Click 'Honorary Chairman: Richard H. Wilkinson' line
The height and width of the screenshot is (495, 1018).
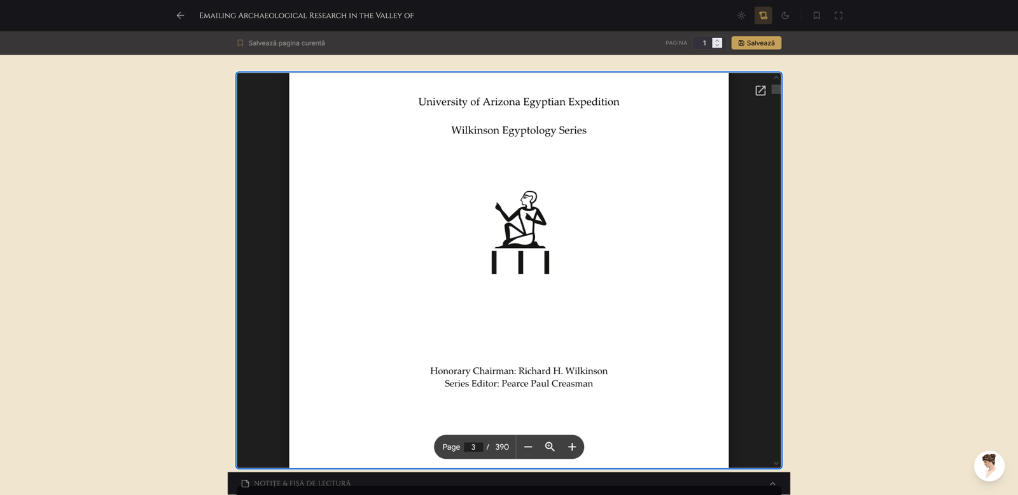pyautogui.click(x=519, y=371)
